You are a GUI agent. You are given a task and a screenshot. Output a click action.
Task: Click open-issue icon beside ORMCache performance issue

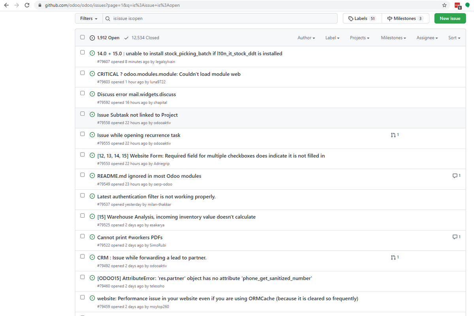click(92, 298)
